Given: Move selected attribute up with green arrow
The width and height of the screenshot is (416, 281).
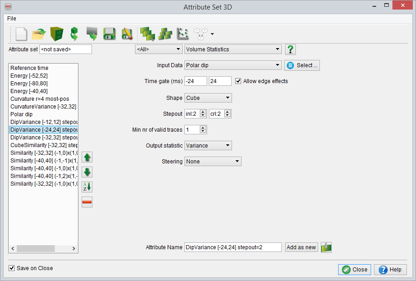Looking at the screenshot, I should [87, 158].
